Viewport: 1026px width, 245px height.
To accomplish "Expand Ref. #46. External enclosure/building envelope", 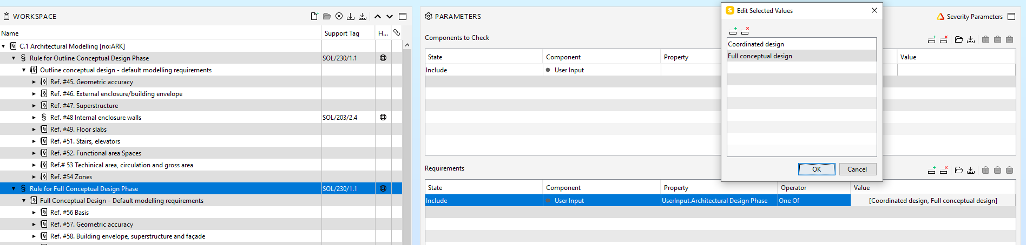I will 34,94.
